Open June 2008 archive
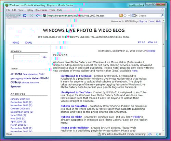This screenshot has width=171, height=141. pos(18,115)
